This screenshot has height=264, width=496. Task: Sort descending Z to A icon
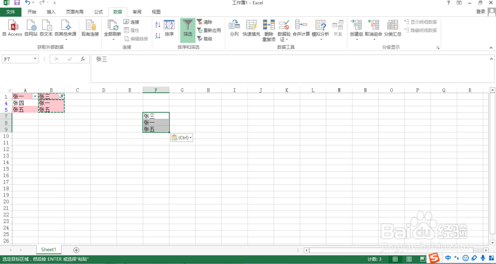[158, 35]
